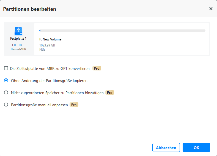The image size is (217, 156).
Task: Confirm with the OK button
Action: tap(196, 148)
